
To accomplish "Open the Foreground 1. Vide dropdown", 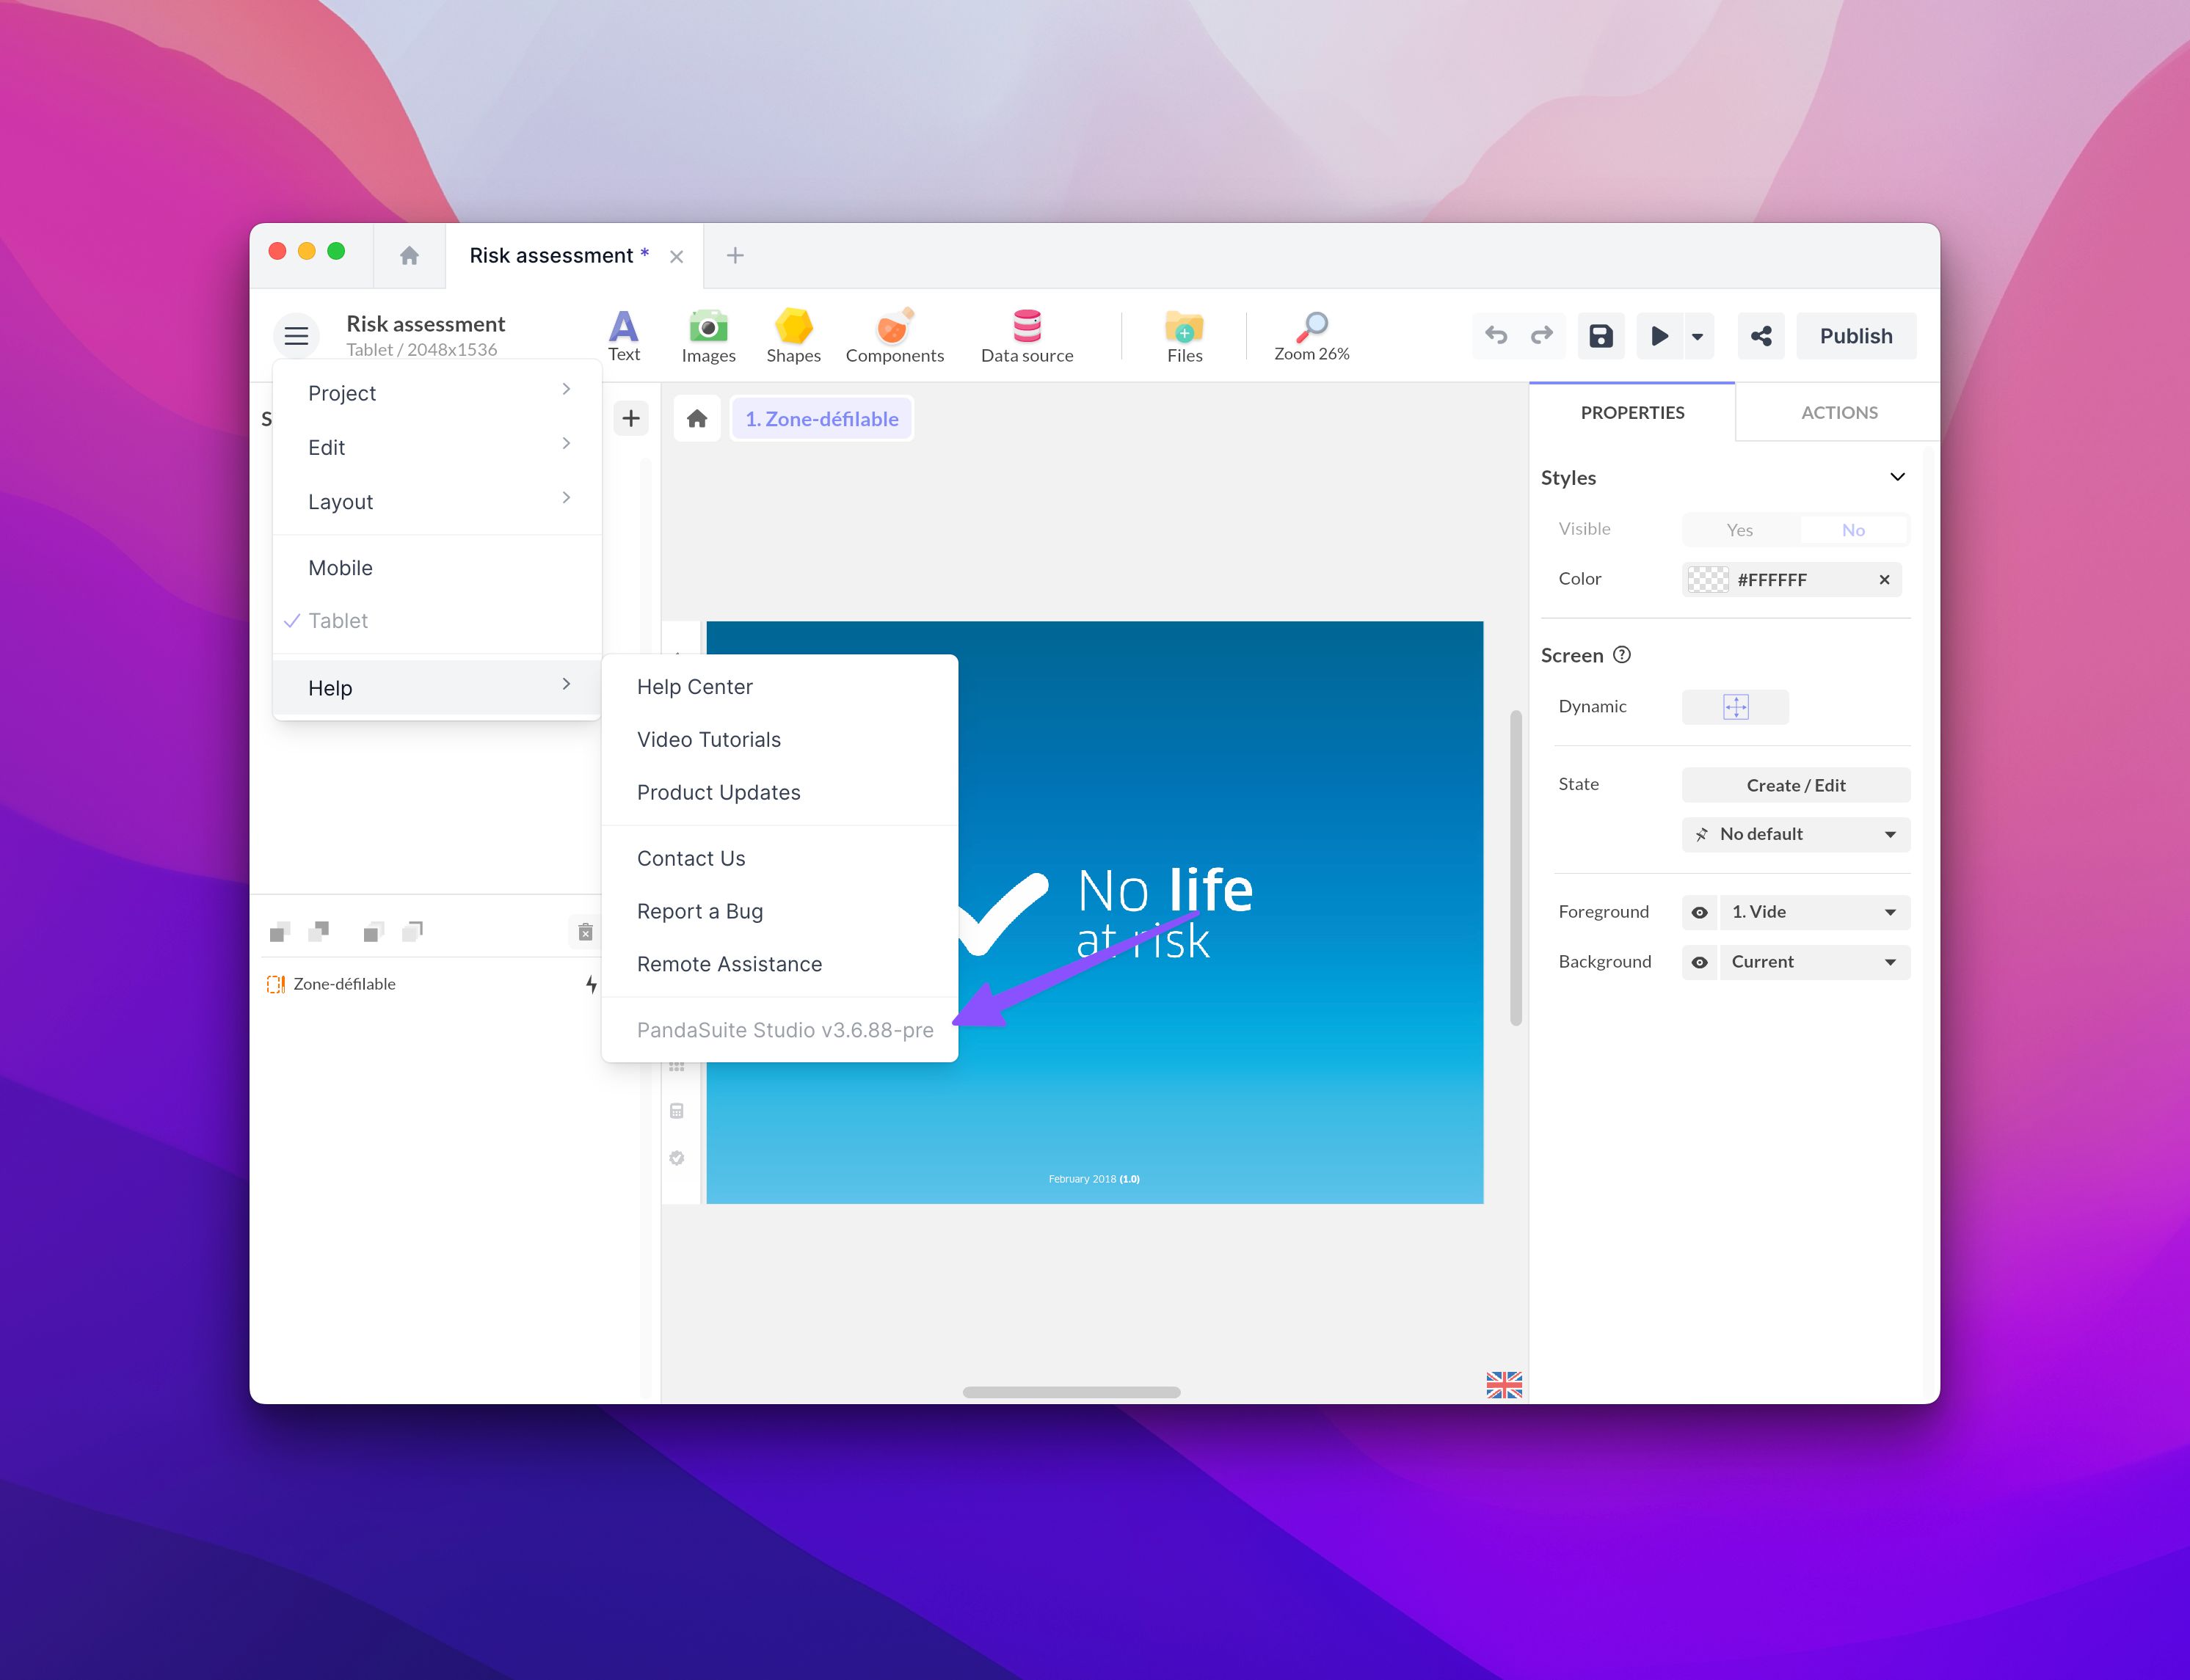I will 1813,912.
